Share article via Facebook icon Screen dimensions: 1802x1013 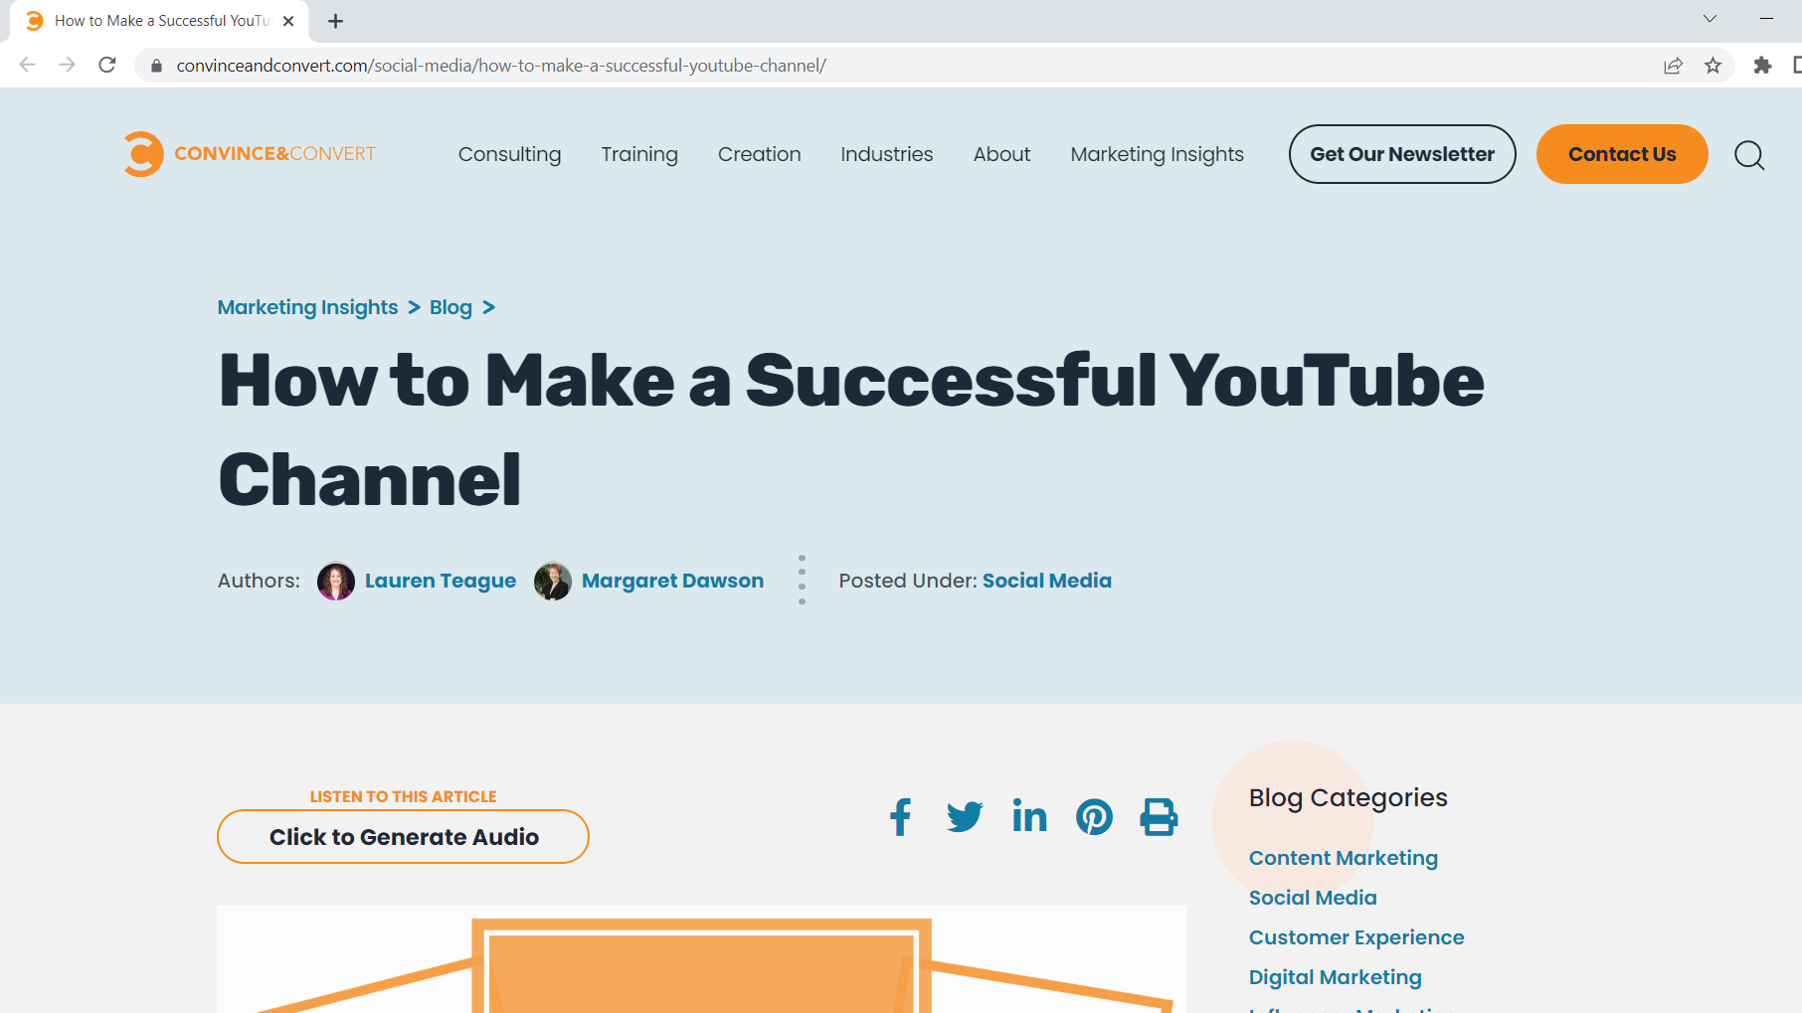(x=900, y=817)
